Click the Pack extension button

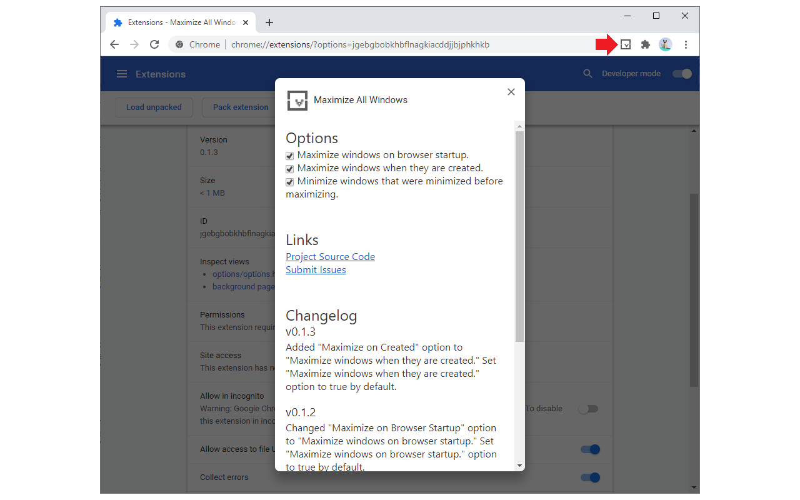click(x=241, y=107)
